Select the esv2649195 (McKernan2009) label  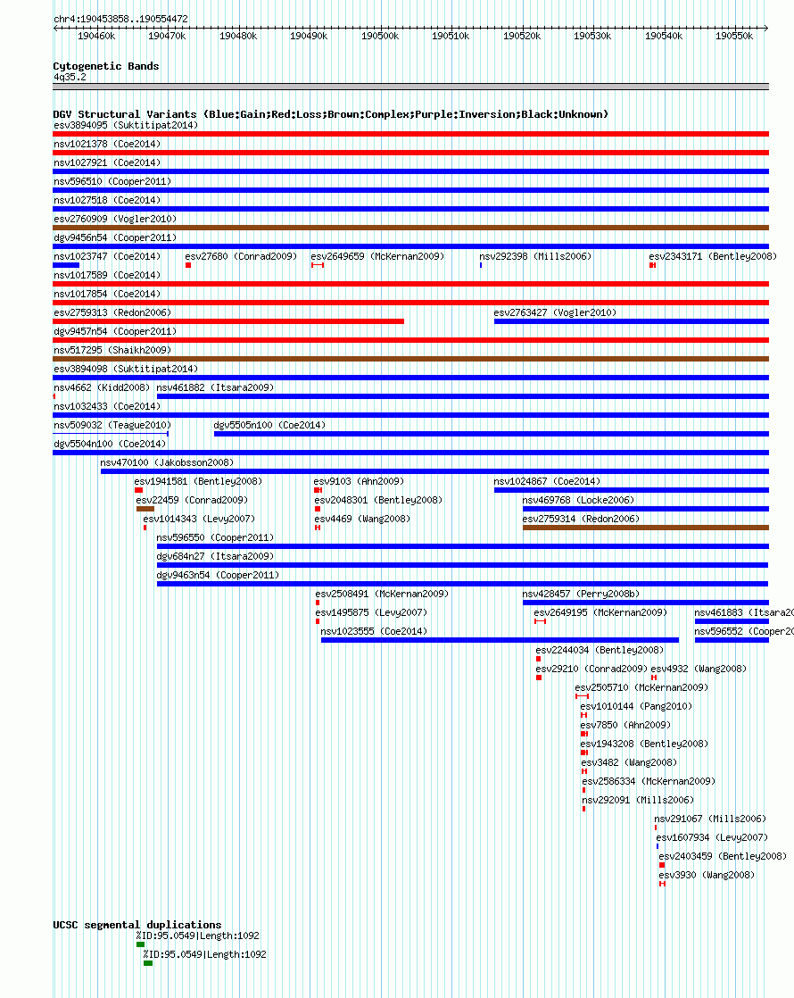point(600,612)
